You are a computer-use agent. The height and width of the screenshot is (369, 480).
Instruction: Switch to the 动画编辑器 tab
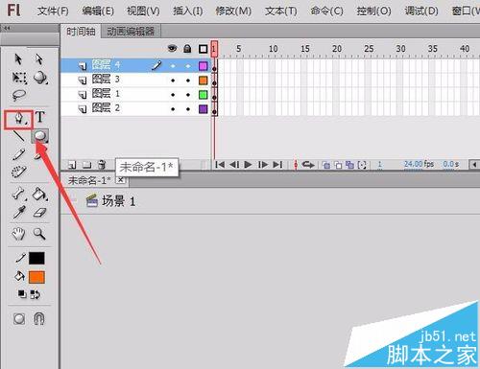pos(131,32)
